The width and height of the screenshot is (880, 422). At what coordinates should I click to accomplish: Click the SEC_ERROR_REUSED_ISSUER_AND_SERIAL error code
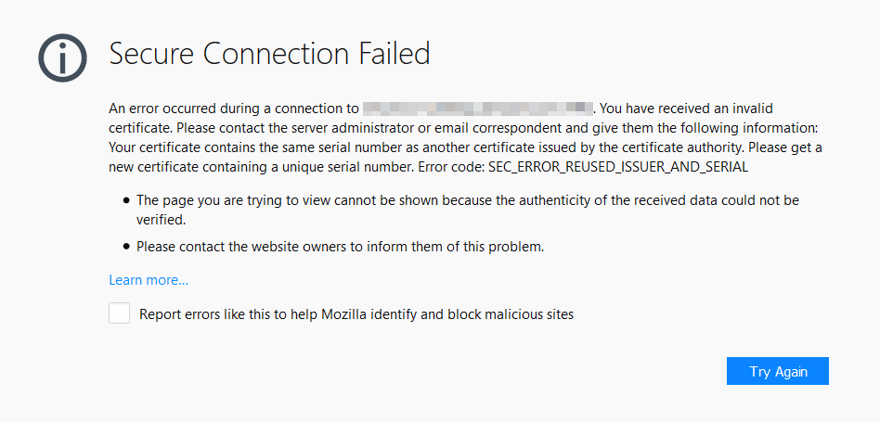tap(618, 167)
